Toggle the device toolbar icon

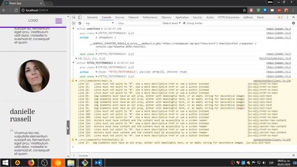coord(80,17)
